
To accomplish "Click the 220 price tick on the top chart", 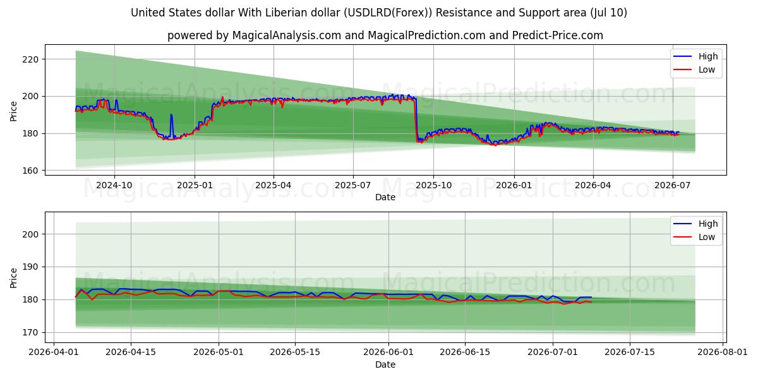I will tap(32, 59).
